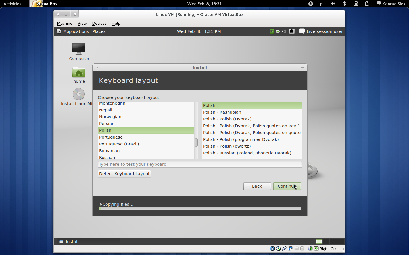Select the active first workspace in switcher
This screenshot has height=255, width=409.
(319, 241)
